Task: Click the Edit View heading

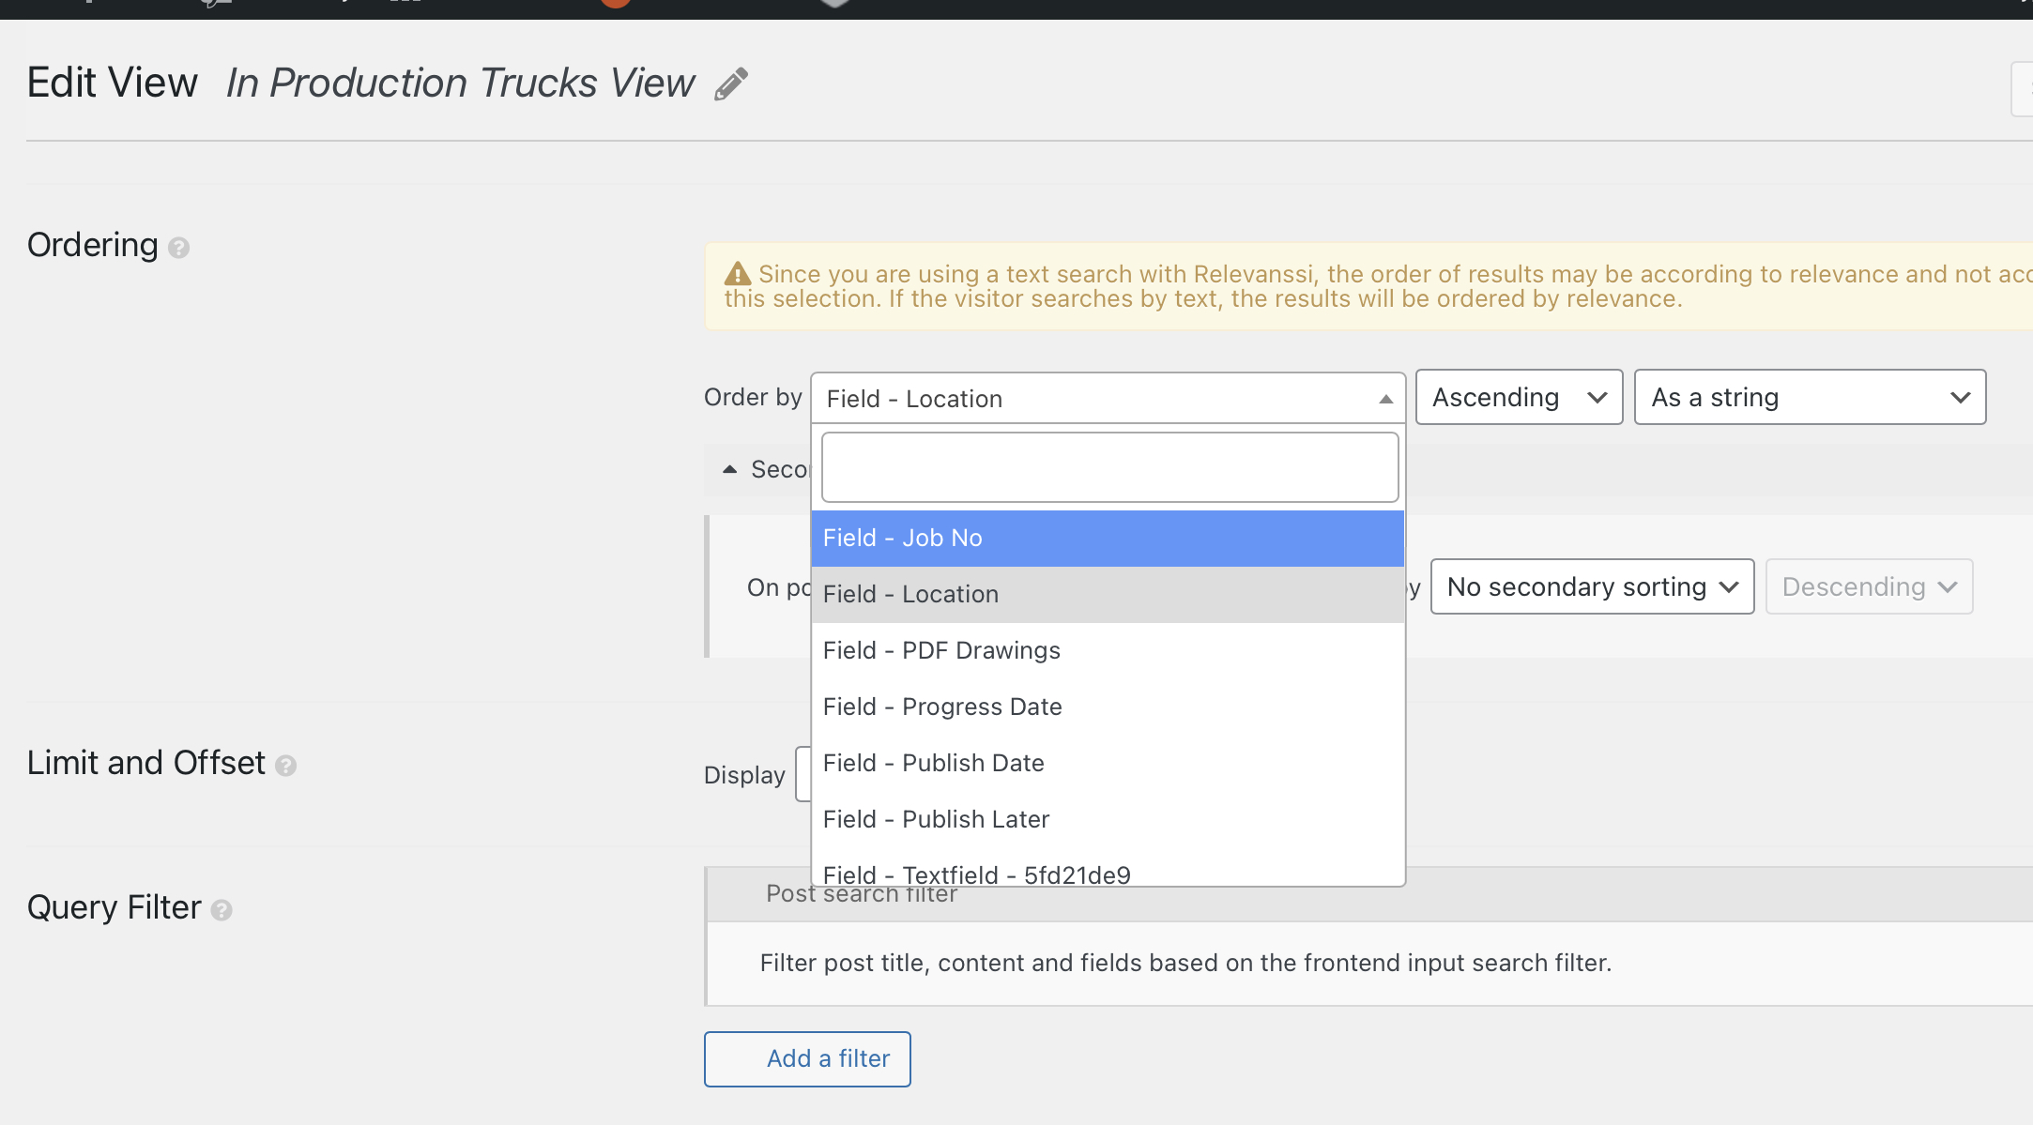Action: click(113, 84)
